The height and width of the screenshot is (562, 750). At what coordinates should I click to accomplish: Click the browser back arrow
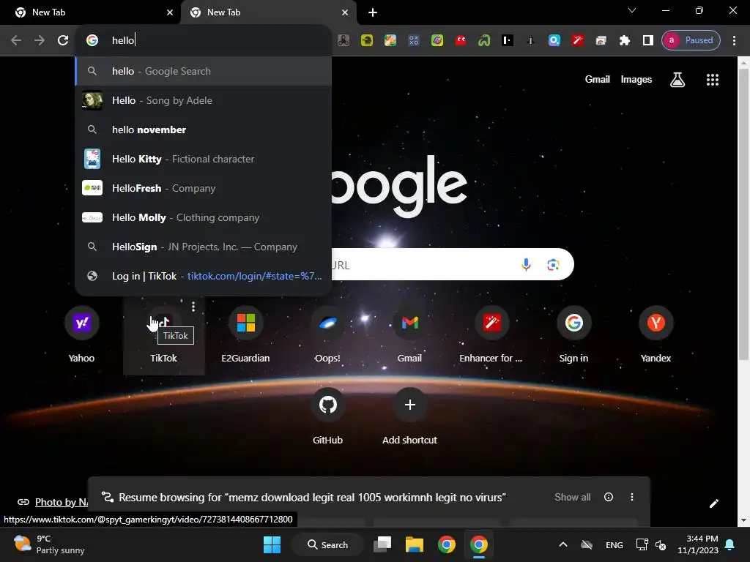click(16, 40)
